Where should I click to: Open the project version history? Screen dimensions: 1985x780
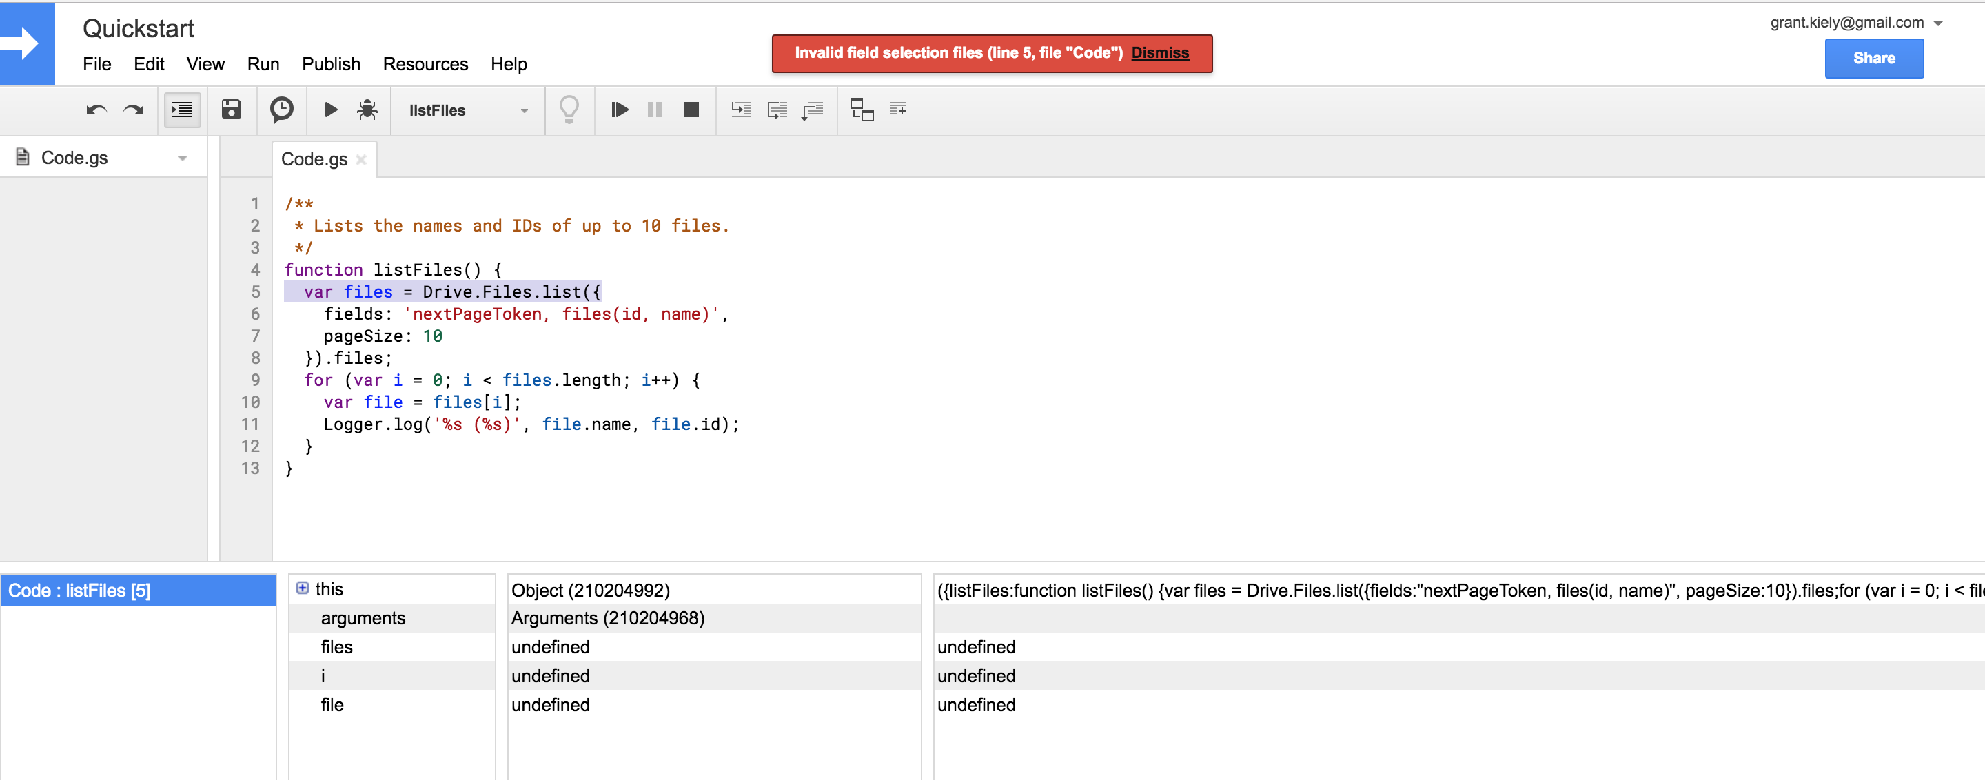point(281,110)
